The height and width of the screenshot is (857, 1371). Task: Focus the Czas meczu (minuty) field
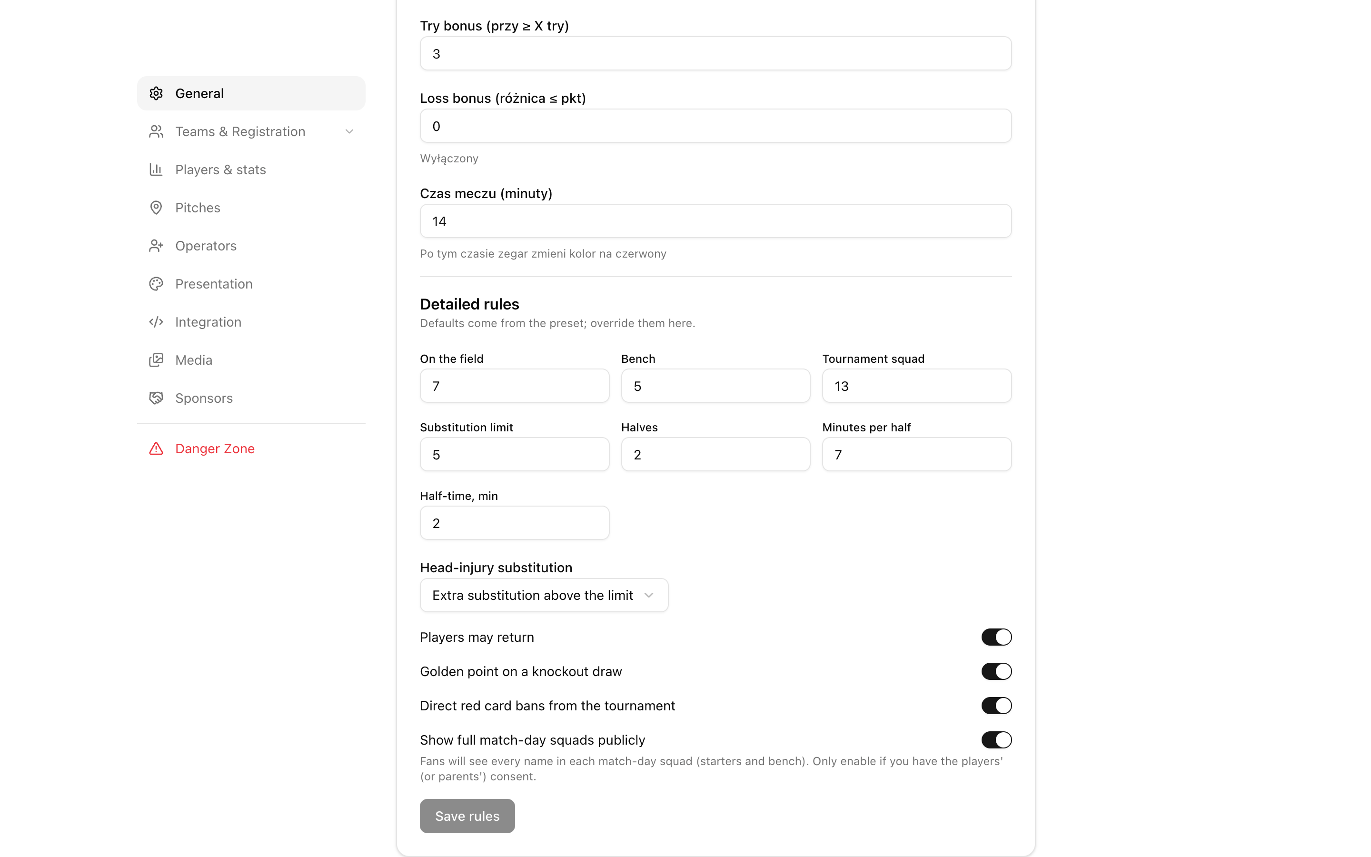pos(715,221)
